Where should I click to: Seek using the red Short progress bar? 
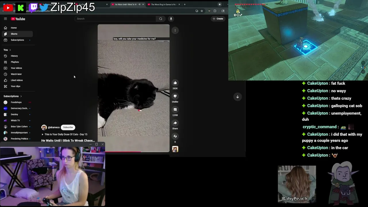pyautogui.click(x=133, y=152)
